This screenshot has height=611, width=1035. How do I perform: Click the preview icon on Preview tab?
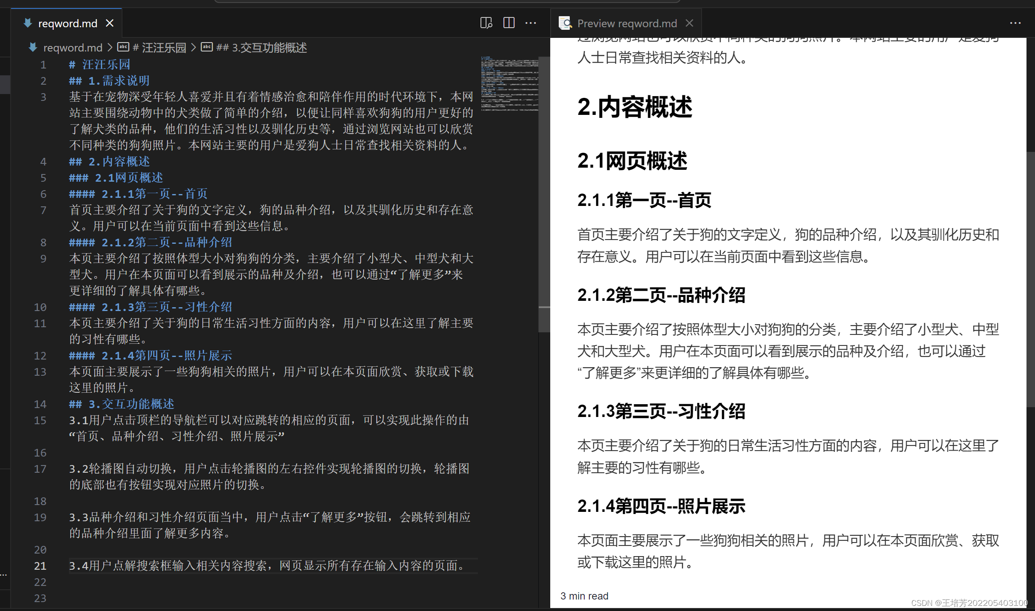click(x=565, y=23)
